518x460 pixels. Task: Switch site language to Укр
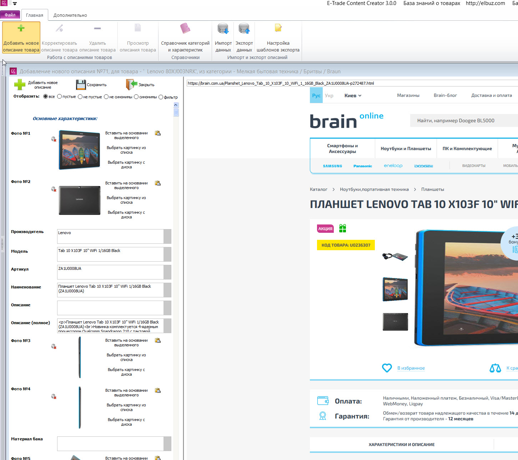click(x=329, y=95)
